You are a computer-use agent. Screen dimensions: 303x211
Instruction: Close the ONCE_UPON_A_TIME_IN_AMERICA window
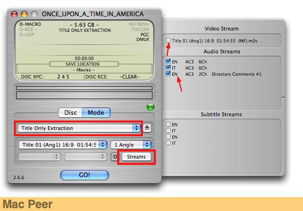pos(14,14)
